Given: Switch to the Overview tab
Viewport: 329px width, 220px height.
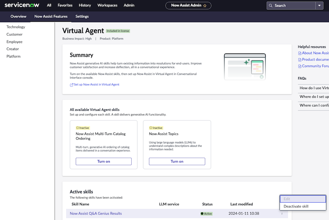Looking at the screenshot, I should [x=18, y=16].
